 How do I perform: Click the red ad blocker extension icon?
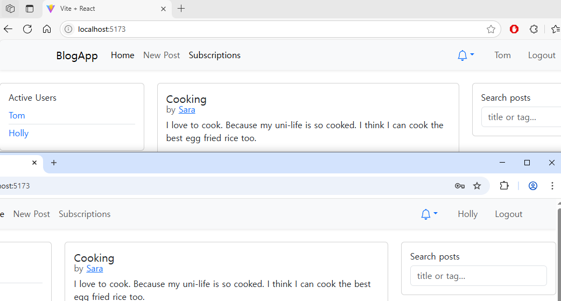tap(514, 29)
